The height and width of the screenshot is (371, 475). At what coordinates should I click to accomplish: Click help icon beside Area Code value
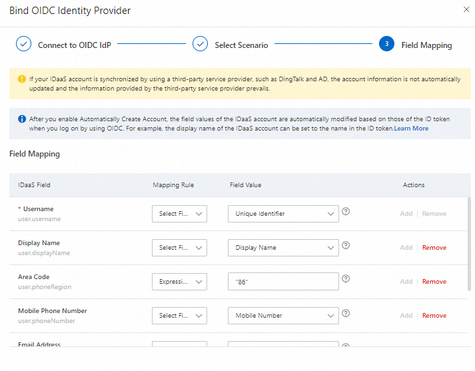pos(346,280)
